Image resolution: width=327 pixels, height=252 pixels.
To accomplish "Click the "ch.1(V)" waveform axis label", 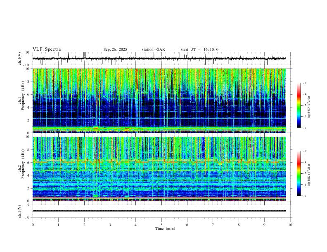I will click(20, 58).
